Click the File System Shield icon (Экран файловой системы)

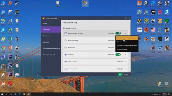tap(66, 33)
